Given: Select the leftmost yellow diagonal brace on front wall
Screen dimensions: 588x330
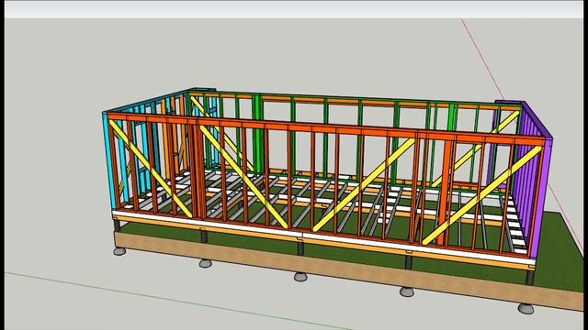Looking at the screenshot, I should 151,169.
